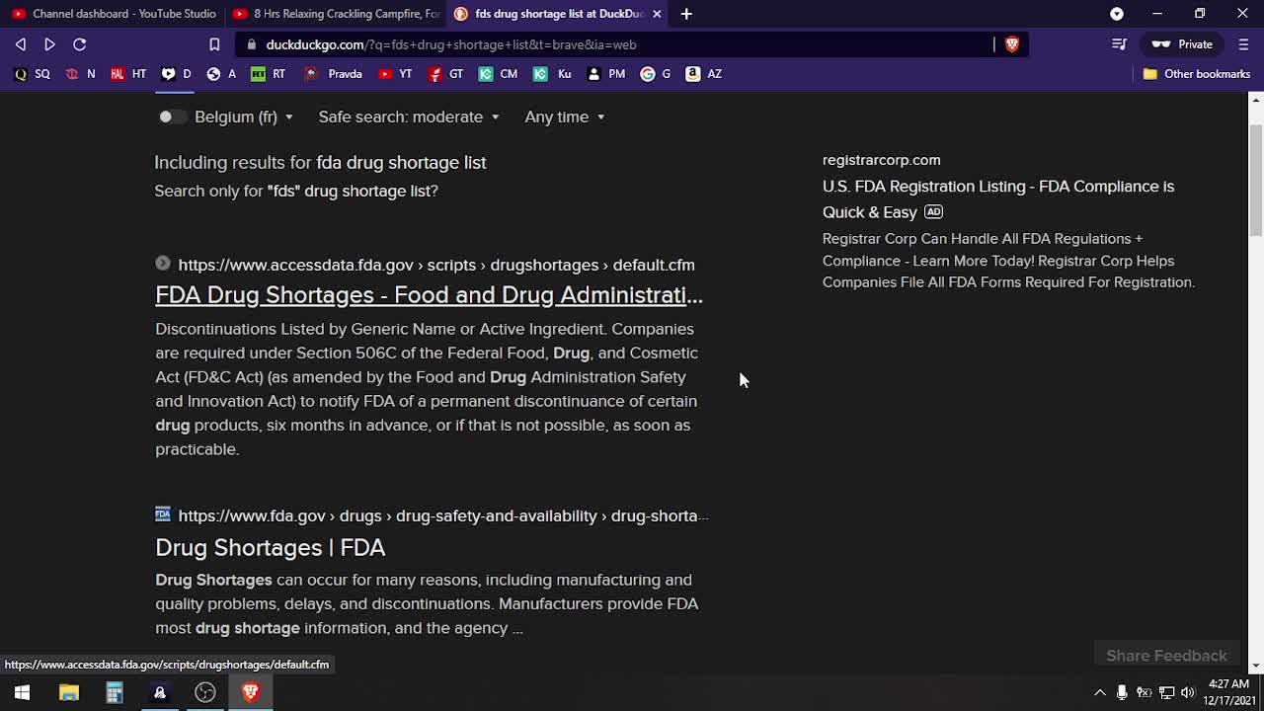Open the HT bookmark
The height and width of the screenshot is (711, 1264).
pos(128,74)
